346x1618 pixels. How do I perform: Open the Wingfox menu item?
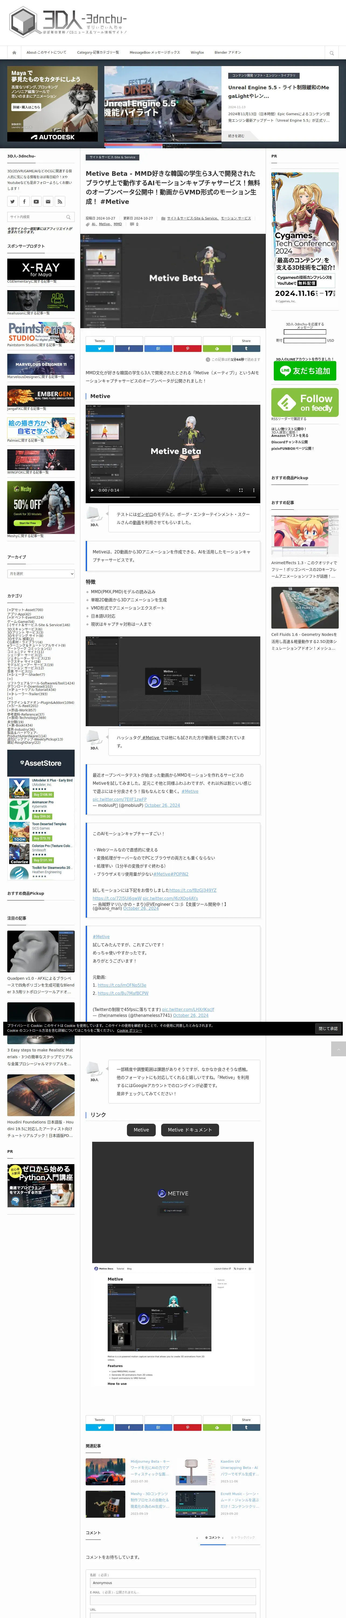197,53
